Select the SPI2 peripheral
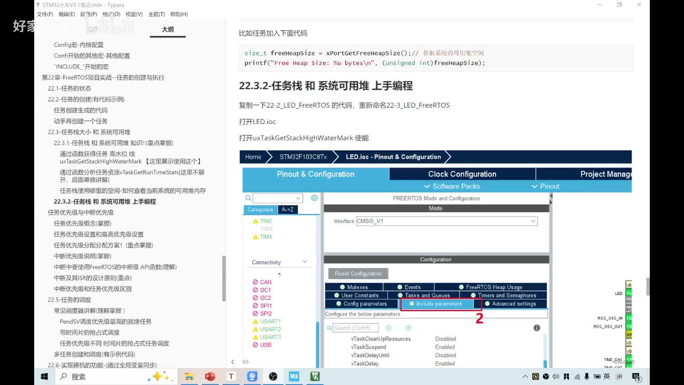 pyautogui.click(x=266, y=313)
